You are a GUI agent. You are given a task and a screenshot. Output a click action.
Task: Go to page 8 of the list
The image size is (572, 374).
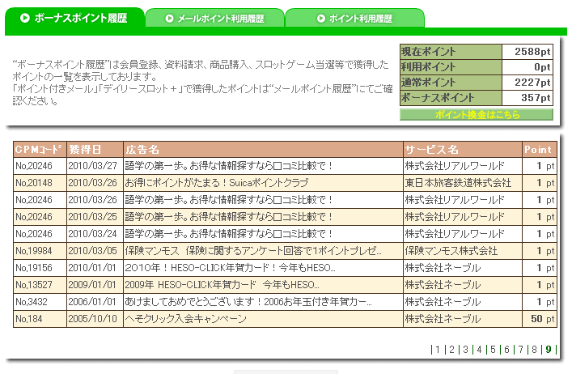point(534,350)
